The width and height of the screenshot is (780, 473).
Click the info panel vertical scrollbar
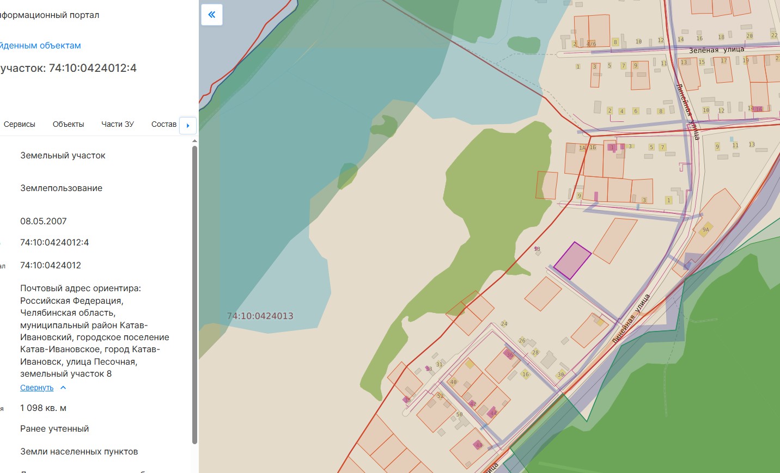pos(194,294)
